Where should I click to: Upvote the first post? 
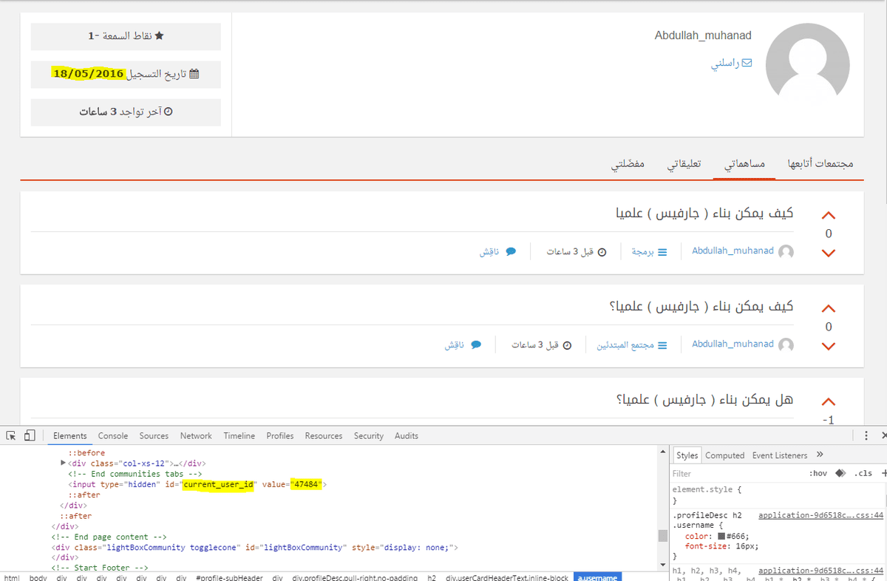[x=829, y=216]
